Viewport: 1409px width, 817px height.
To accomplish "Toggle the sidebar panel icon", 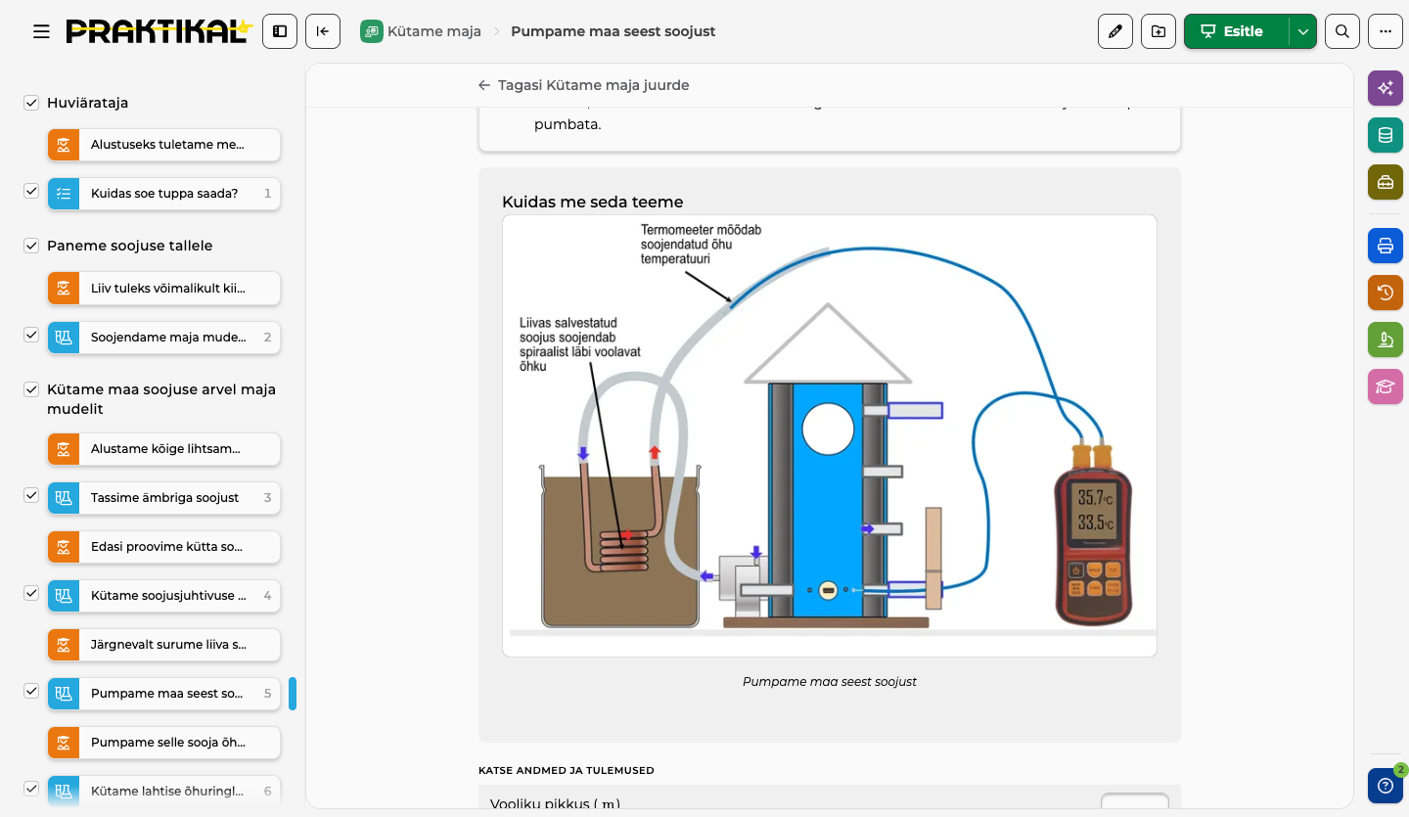I will [280, 31].
